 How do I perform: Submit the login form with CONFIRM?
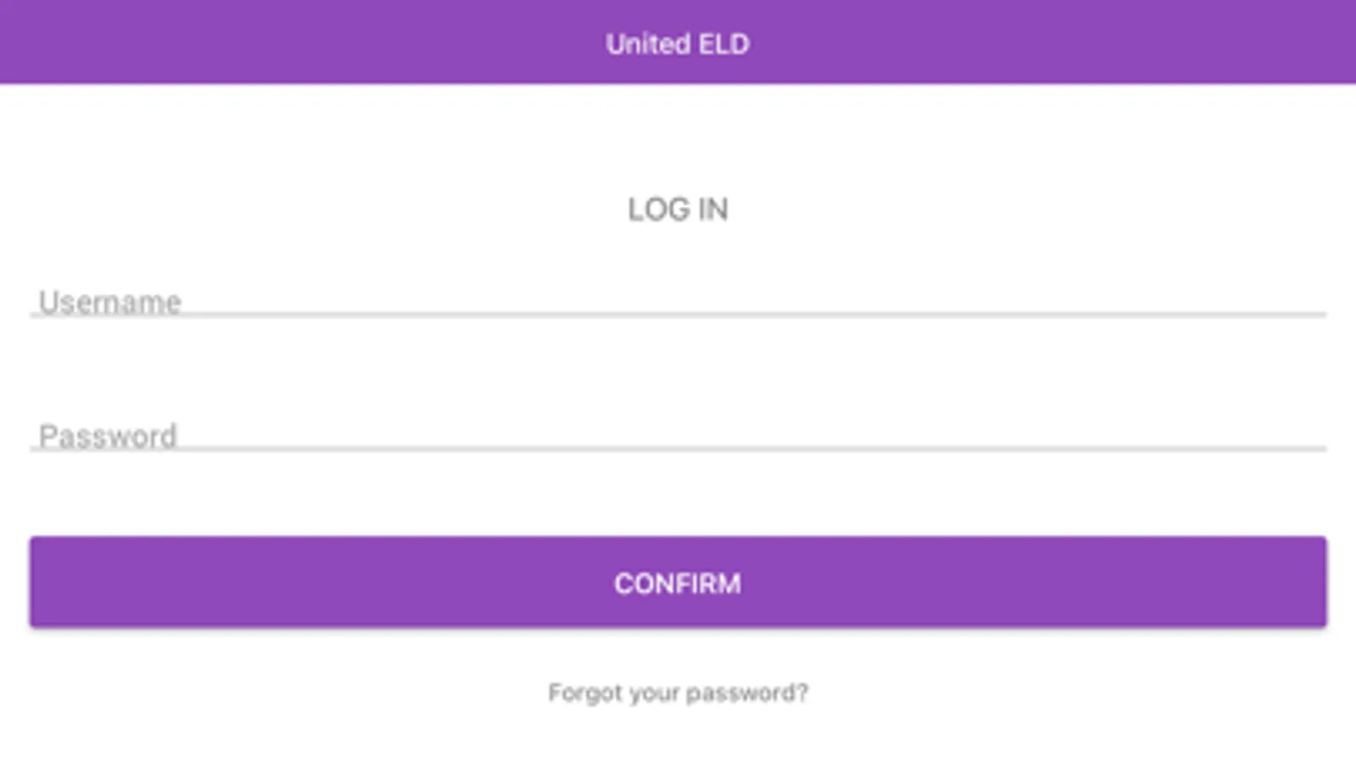pyautogui.click(x=678, y=582)
